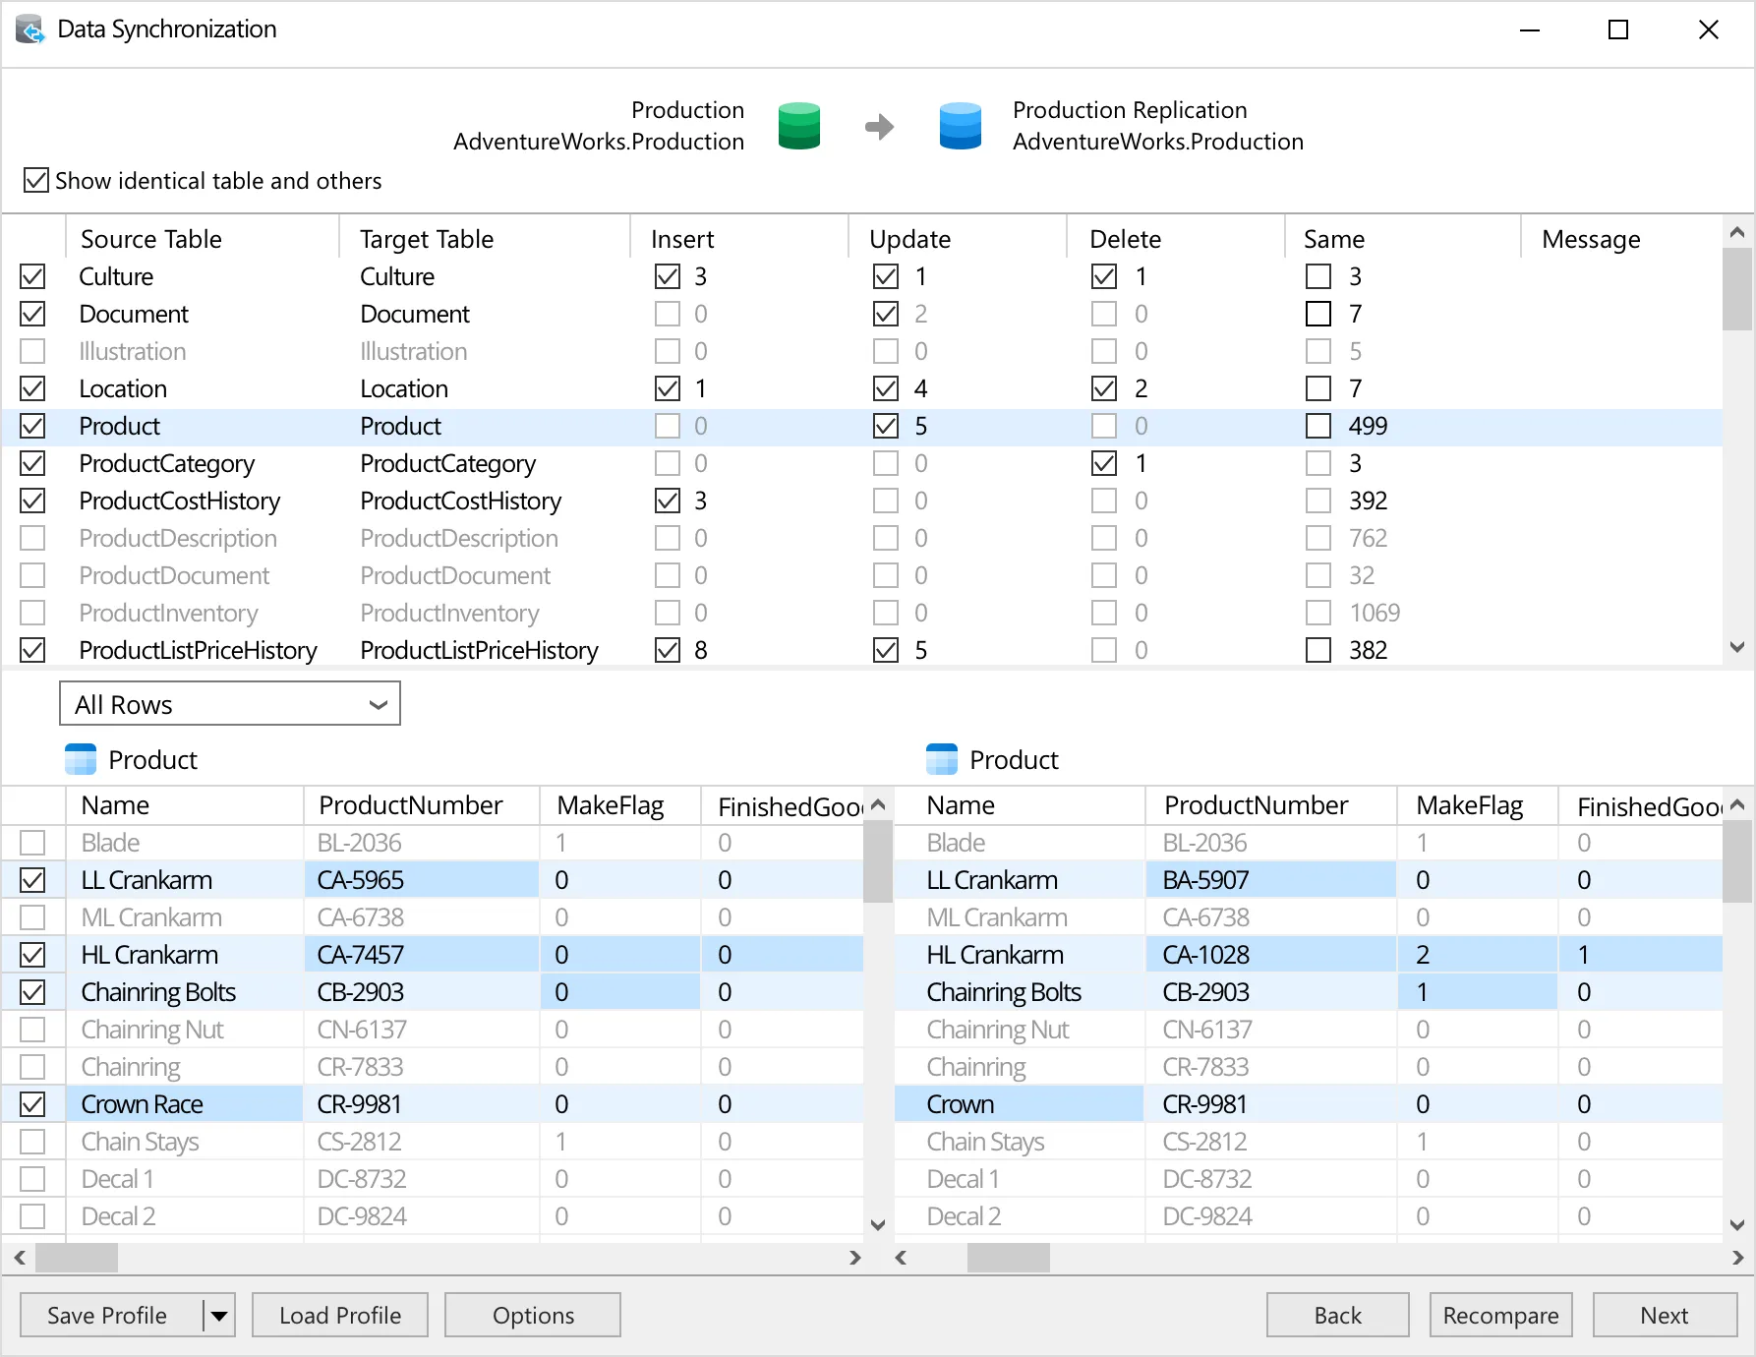1756x1357 pixels.
Task: Click the Recompare button
Action: coord(1500,1316)
